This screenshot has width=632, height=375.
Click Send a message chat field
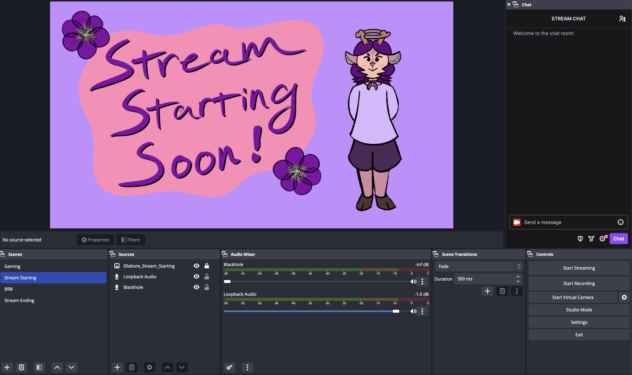click(569, 222)
